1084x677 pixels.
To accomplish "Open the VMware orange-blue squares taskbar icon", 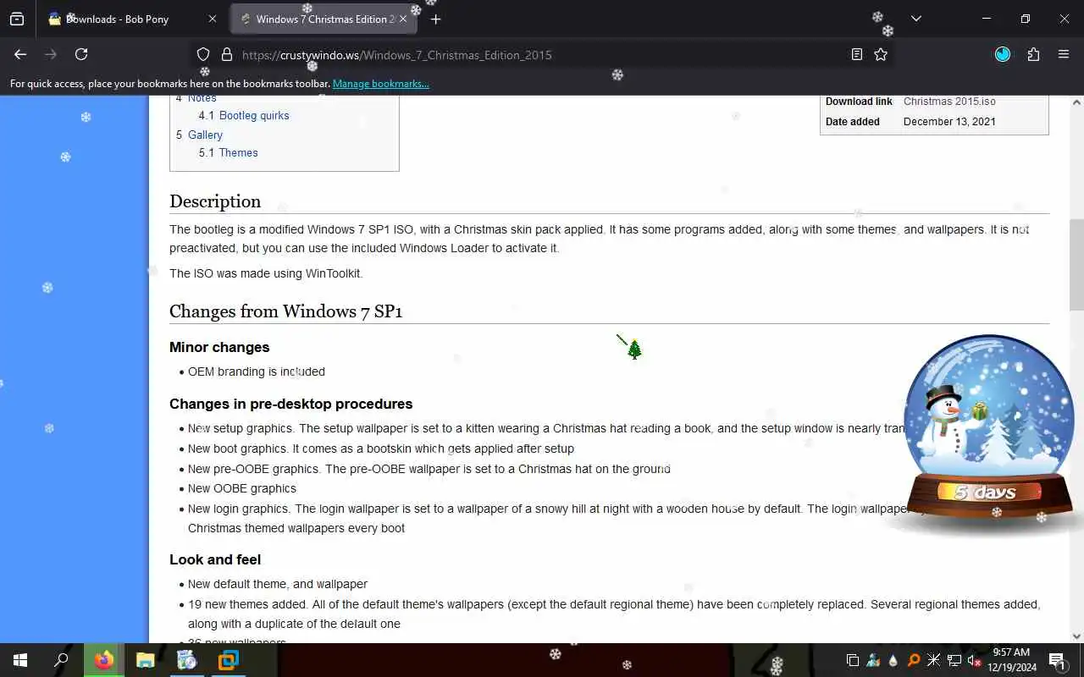I will point(229,660).
